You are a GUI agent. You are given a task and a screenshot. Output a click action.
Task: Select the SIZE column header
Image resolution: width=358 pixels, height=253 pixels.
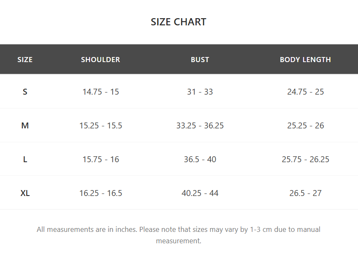[25, 60]
